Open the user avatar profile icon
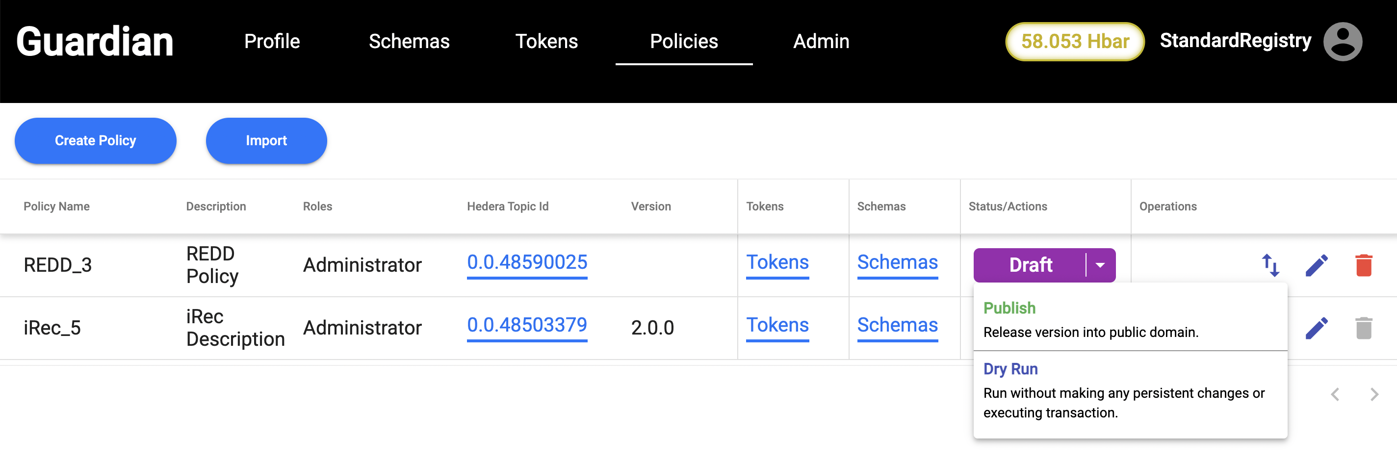The image size is (1397, 464). tap(1342, 41)
